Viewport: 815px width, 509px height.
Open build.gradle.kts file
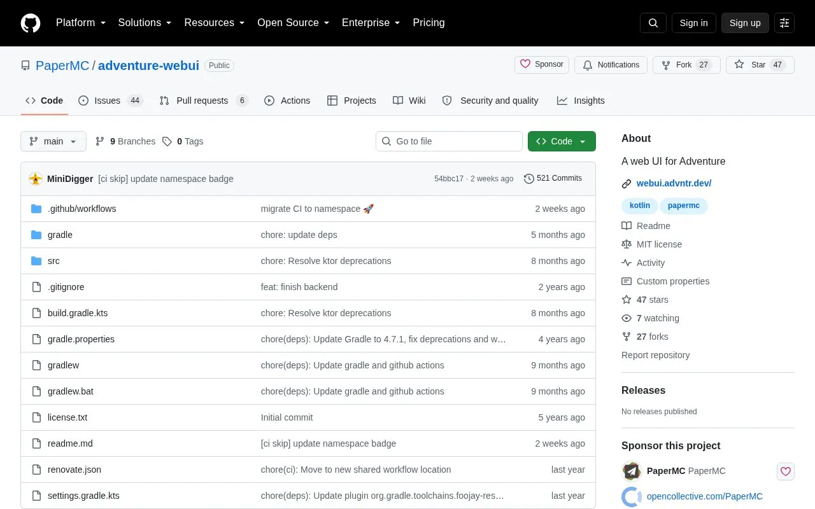click(x=78, y=313)
